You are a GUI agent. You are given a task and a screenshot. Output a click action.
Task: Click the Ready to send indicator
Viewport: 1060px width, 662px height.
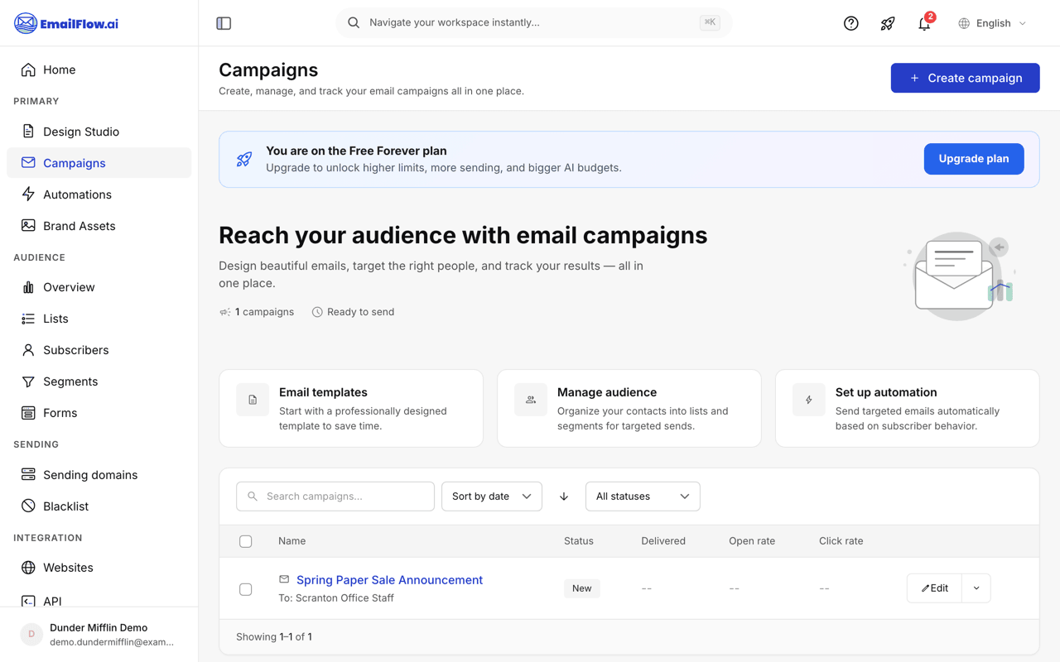click(353, 312)
